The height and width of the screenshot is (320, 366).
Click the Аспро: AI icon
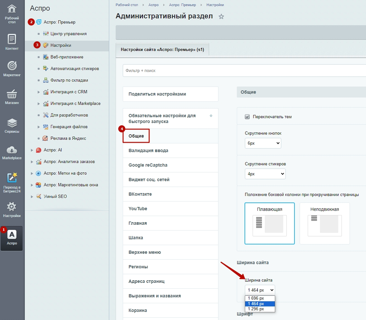click(39, 150)
